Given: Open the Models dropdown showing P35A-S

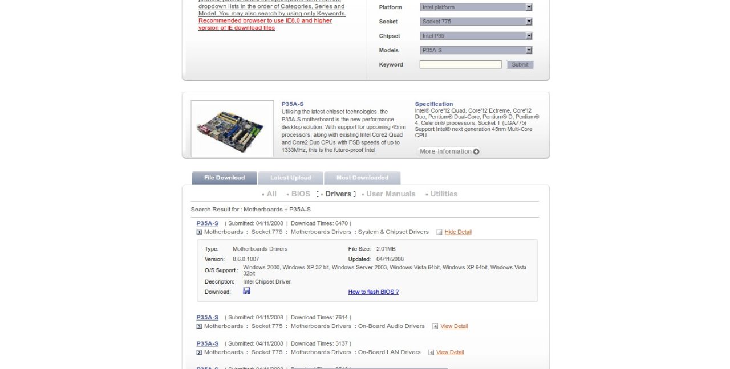Looking at the screenshot, I should (x=476, y=50).
